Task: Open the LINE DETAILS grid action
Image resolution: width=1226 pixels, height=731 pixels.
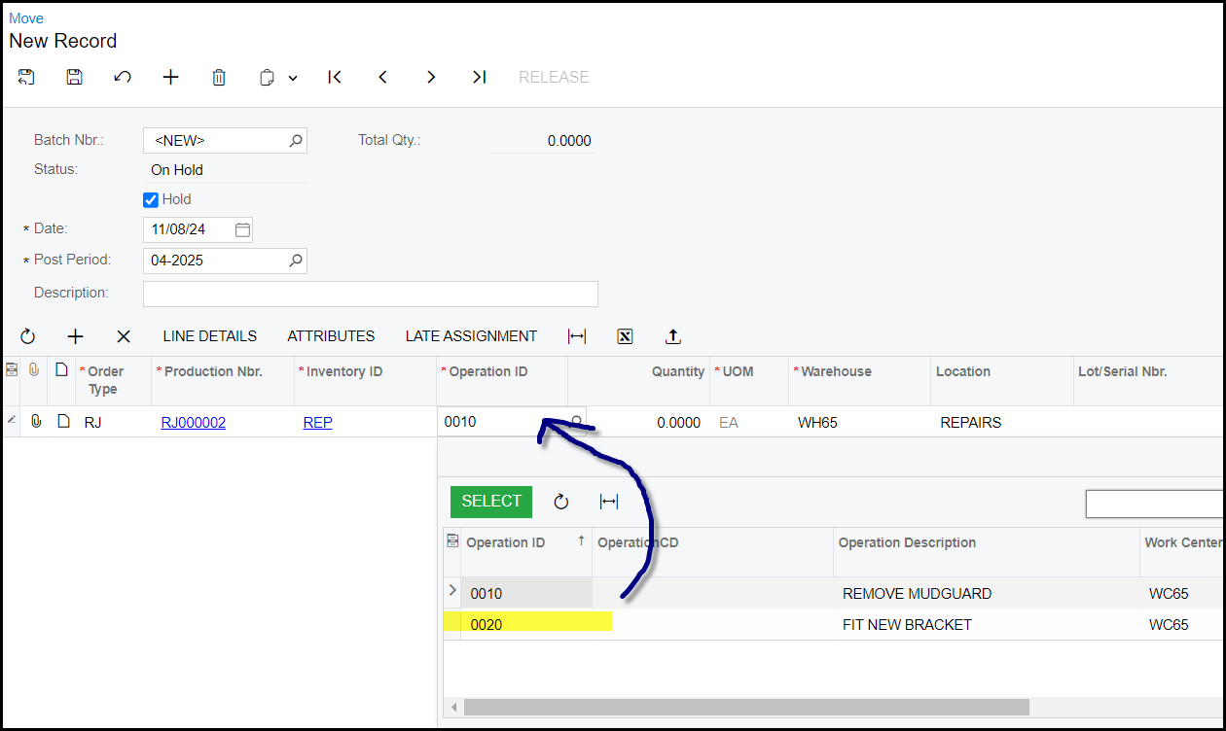Action: 209,336
